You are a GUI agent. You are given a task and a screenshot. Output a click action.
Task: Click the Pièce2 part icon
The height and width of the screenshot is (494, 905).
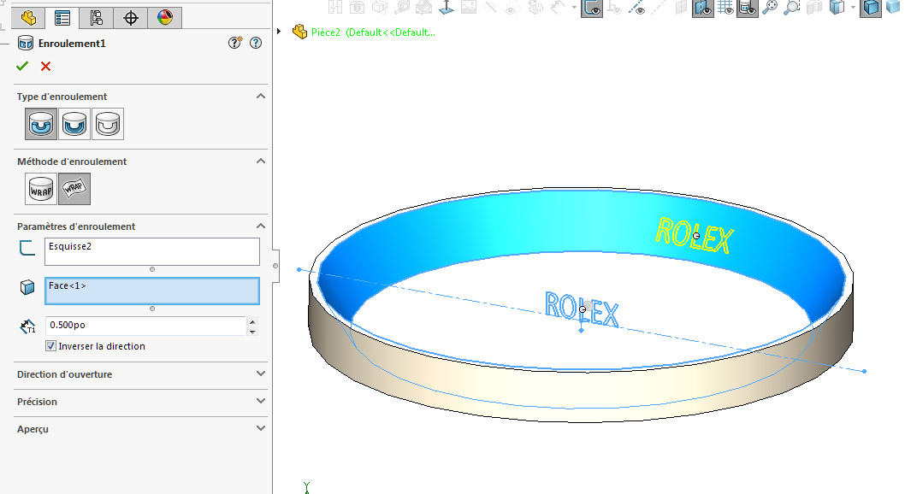[x=299, y=32]
